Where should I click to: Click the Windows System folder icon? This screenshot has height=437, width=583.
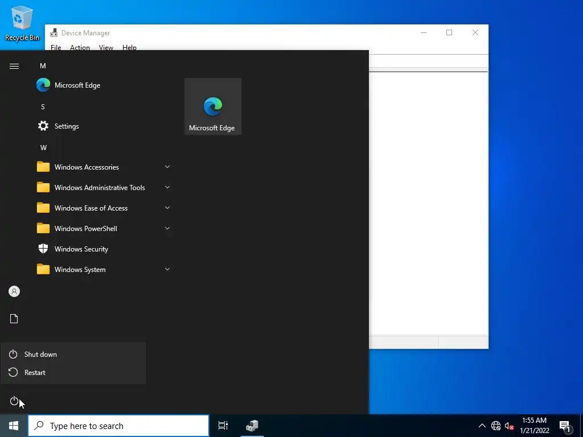(x=43, y=269)
